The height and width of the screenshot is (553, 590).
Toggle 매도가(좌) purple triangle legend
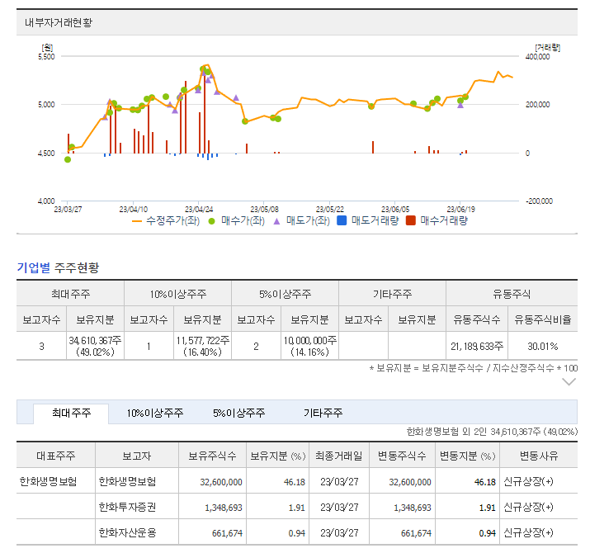click(301, 220)
